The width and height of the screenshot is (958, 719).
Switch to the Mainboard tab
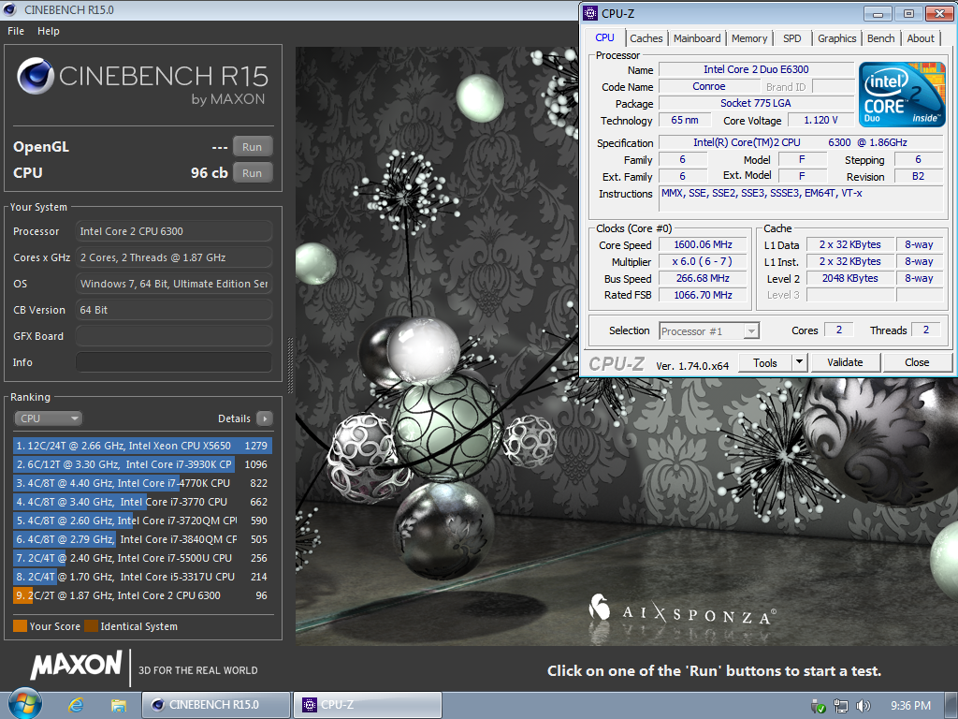(x=696, y=38)
